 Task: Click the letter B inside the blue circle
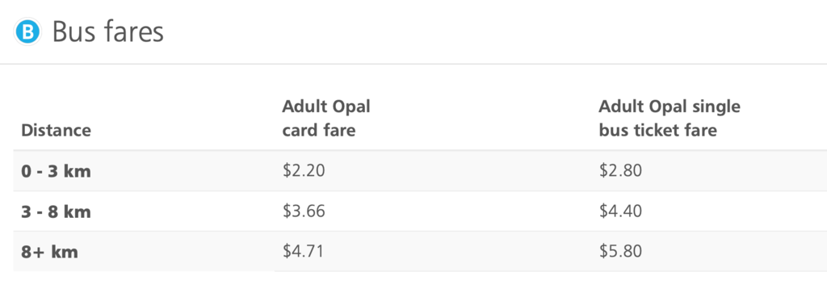click(x=28, y=32)
